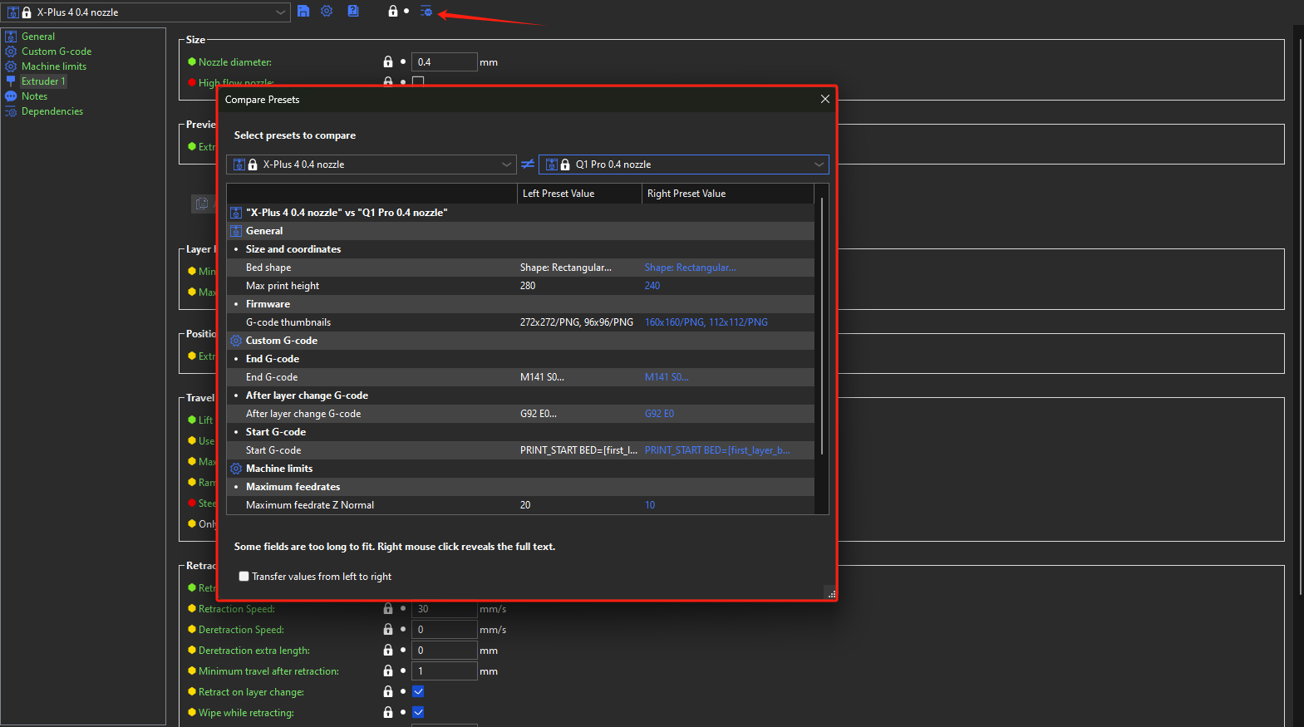Viewport: 1304px width, 727px height.
Task: Click the lock icon for Deretraction extra length
Action: [x=387, y=650]
